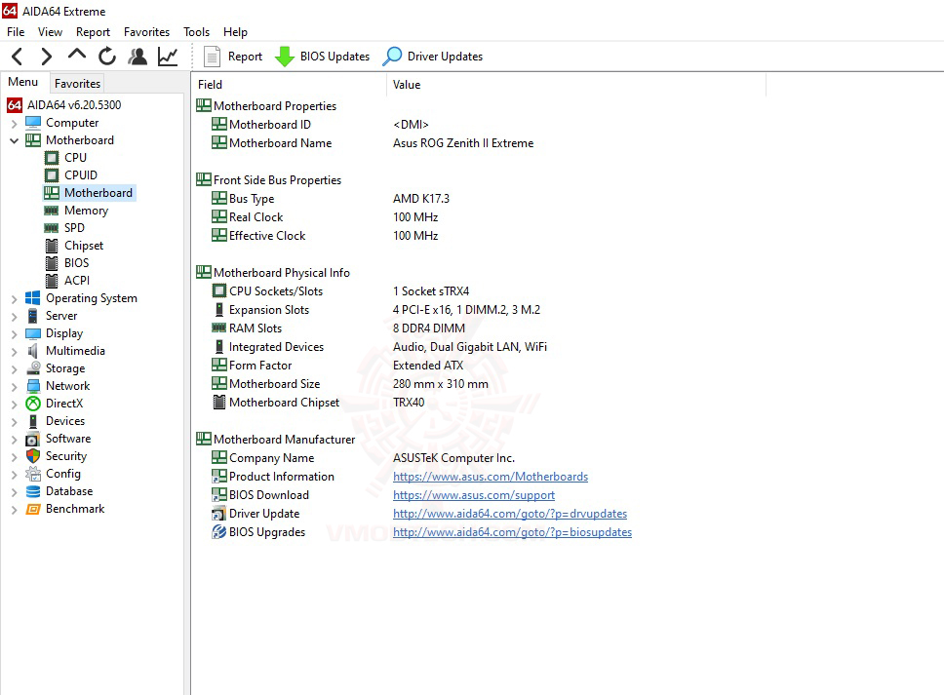Open Driver Updates from the toolbar
This screenshot has height=695, width=944.
point(433,57)
